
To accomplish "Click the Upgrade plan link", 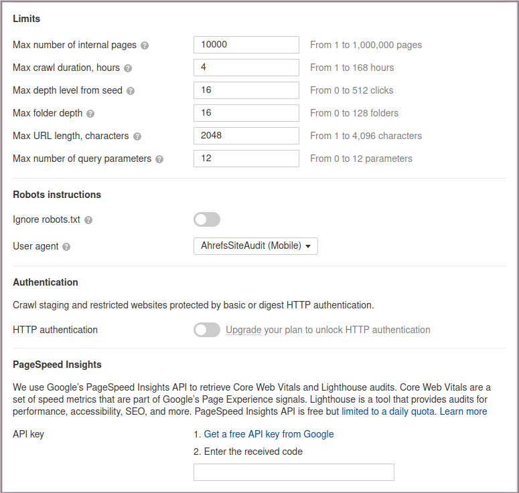I will point(243,330).
